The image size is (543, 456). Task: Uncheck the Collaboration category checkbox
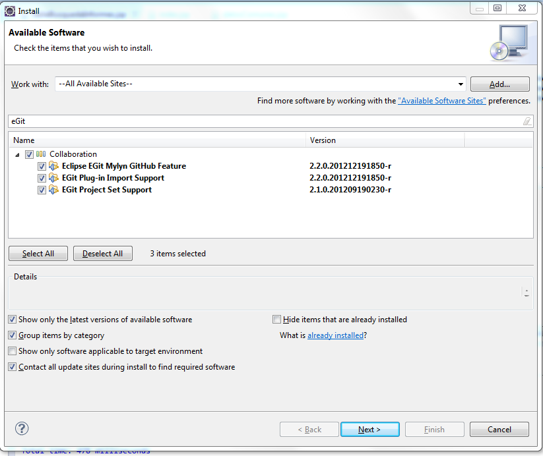click(29, 154)
